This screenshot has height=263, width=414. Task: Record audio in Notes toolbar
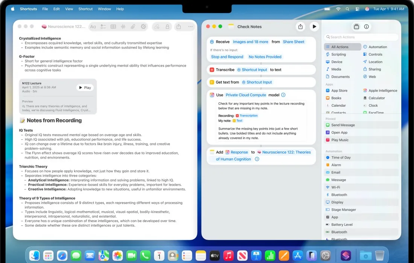click(123, 27)
